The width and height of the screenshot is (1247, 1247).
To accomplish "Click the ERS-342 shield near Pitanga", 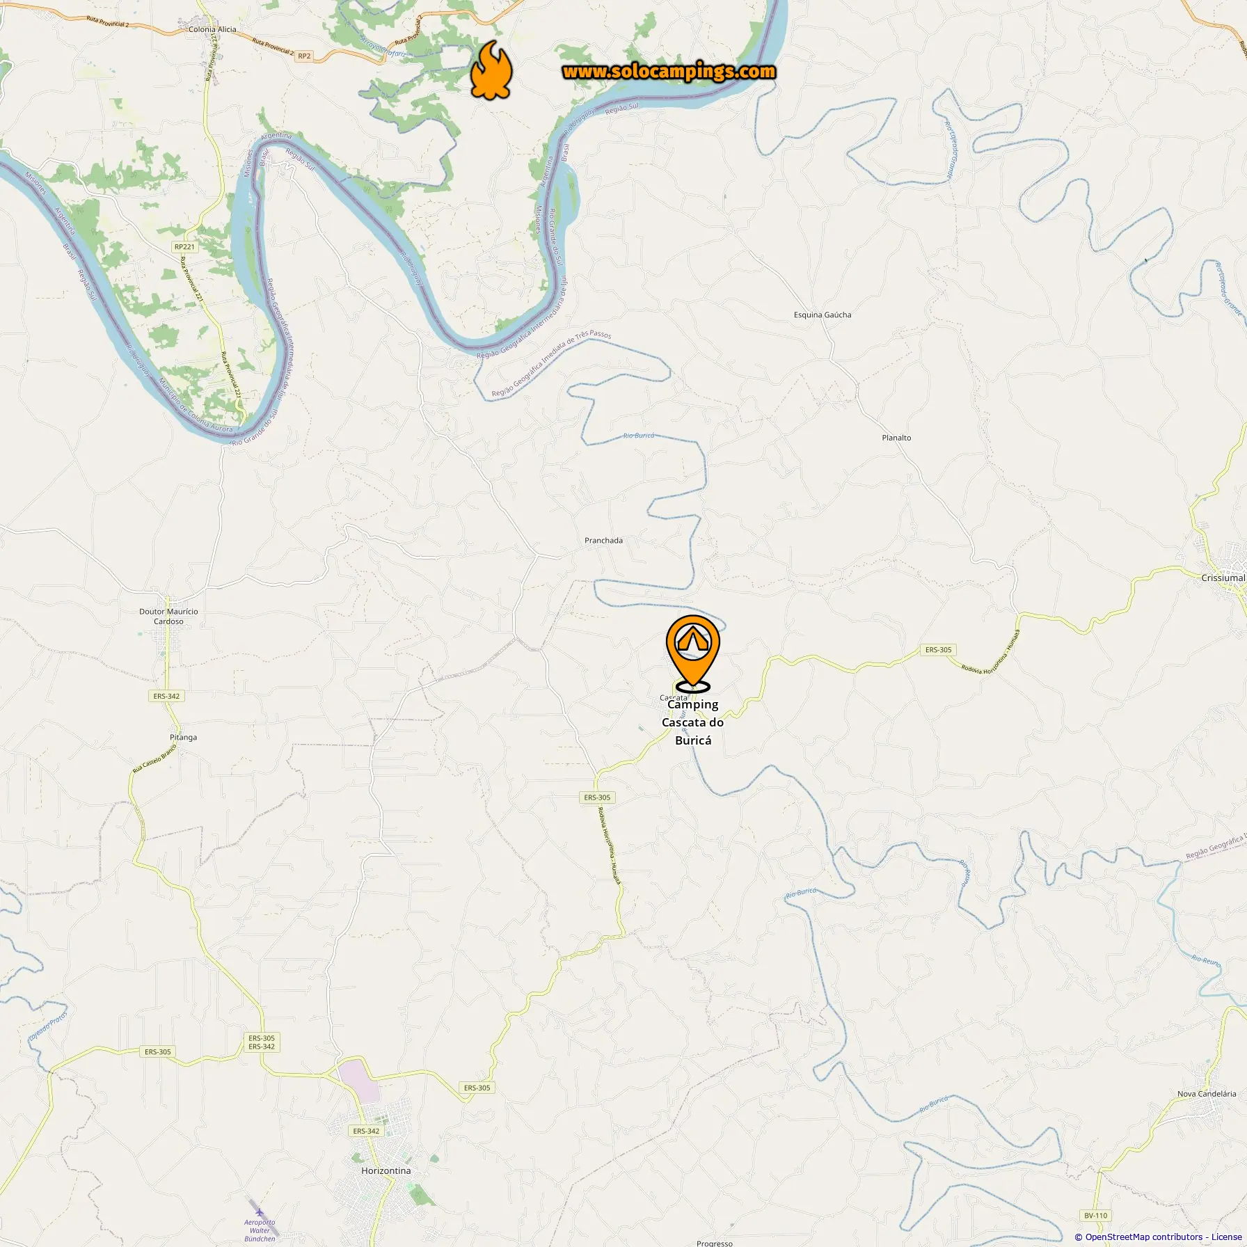I will pyautogui.click(x=166, y=696).
